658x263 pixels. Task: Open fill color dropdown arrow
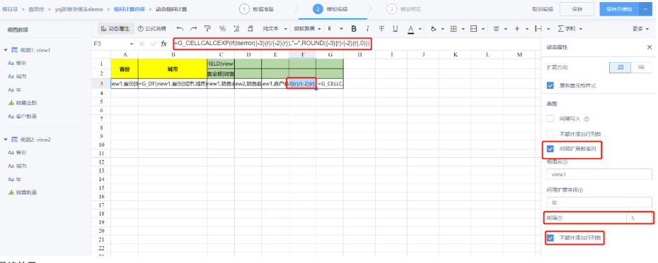click(x=443, y=29)
